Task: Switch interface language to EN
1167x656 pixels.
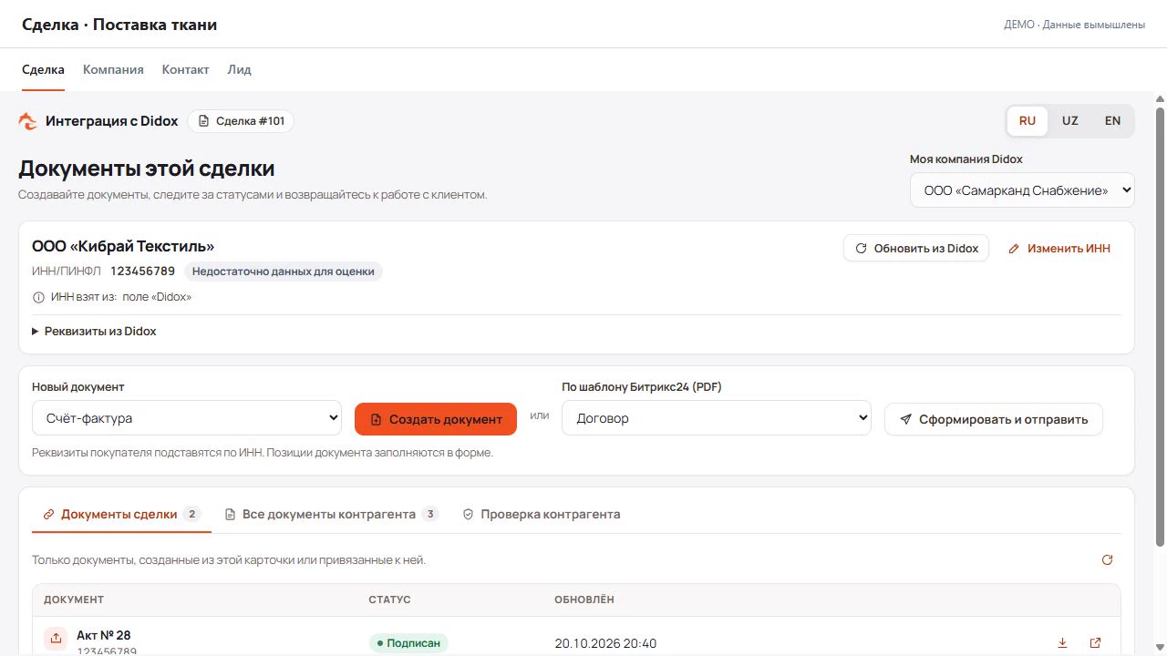Action: 1112,121
